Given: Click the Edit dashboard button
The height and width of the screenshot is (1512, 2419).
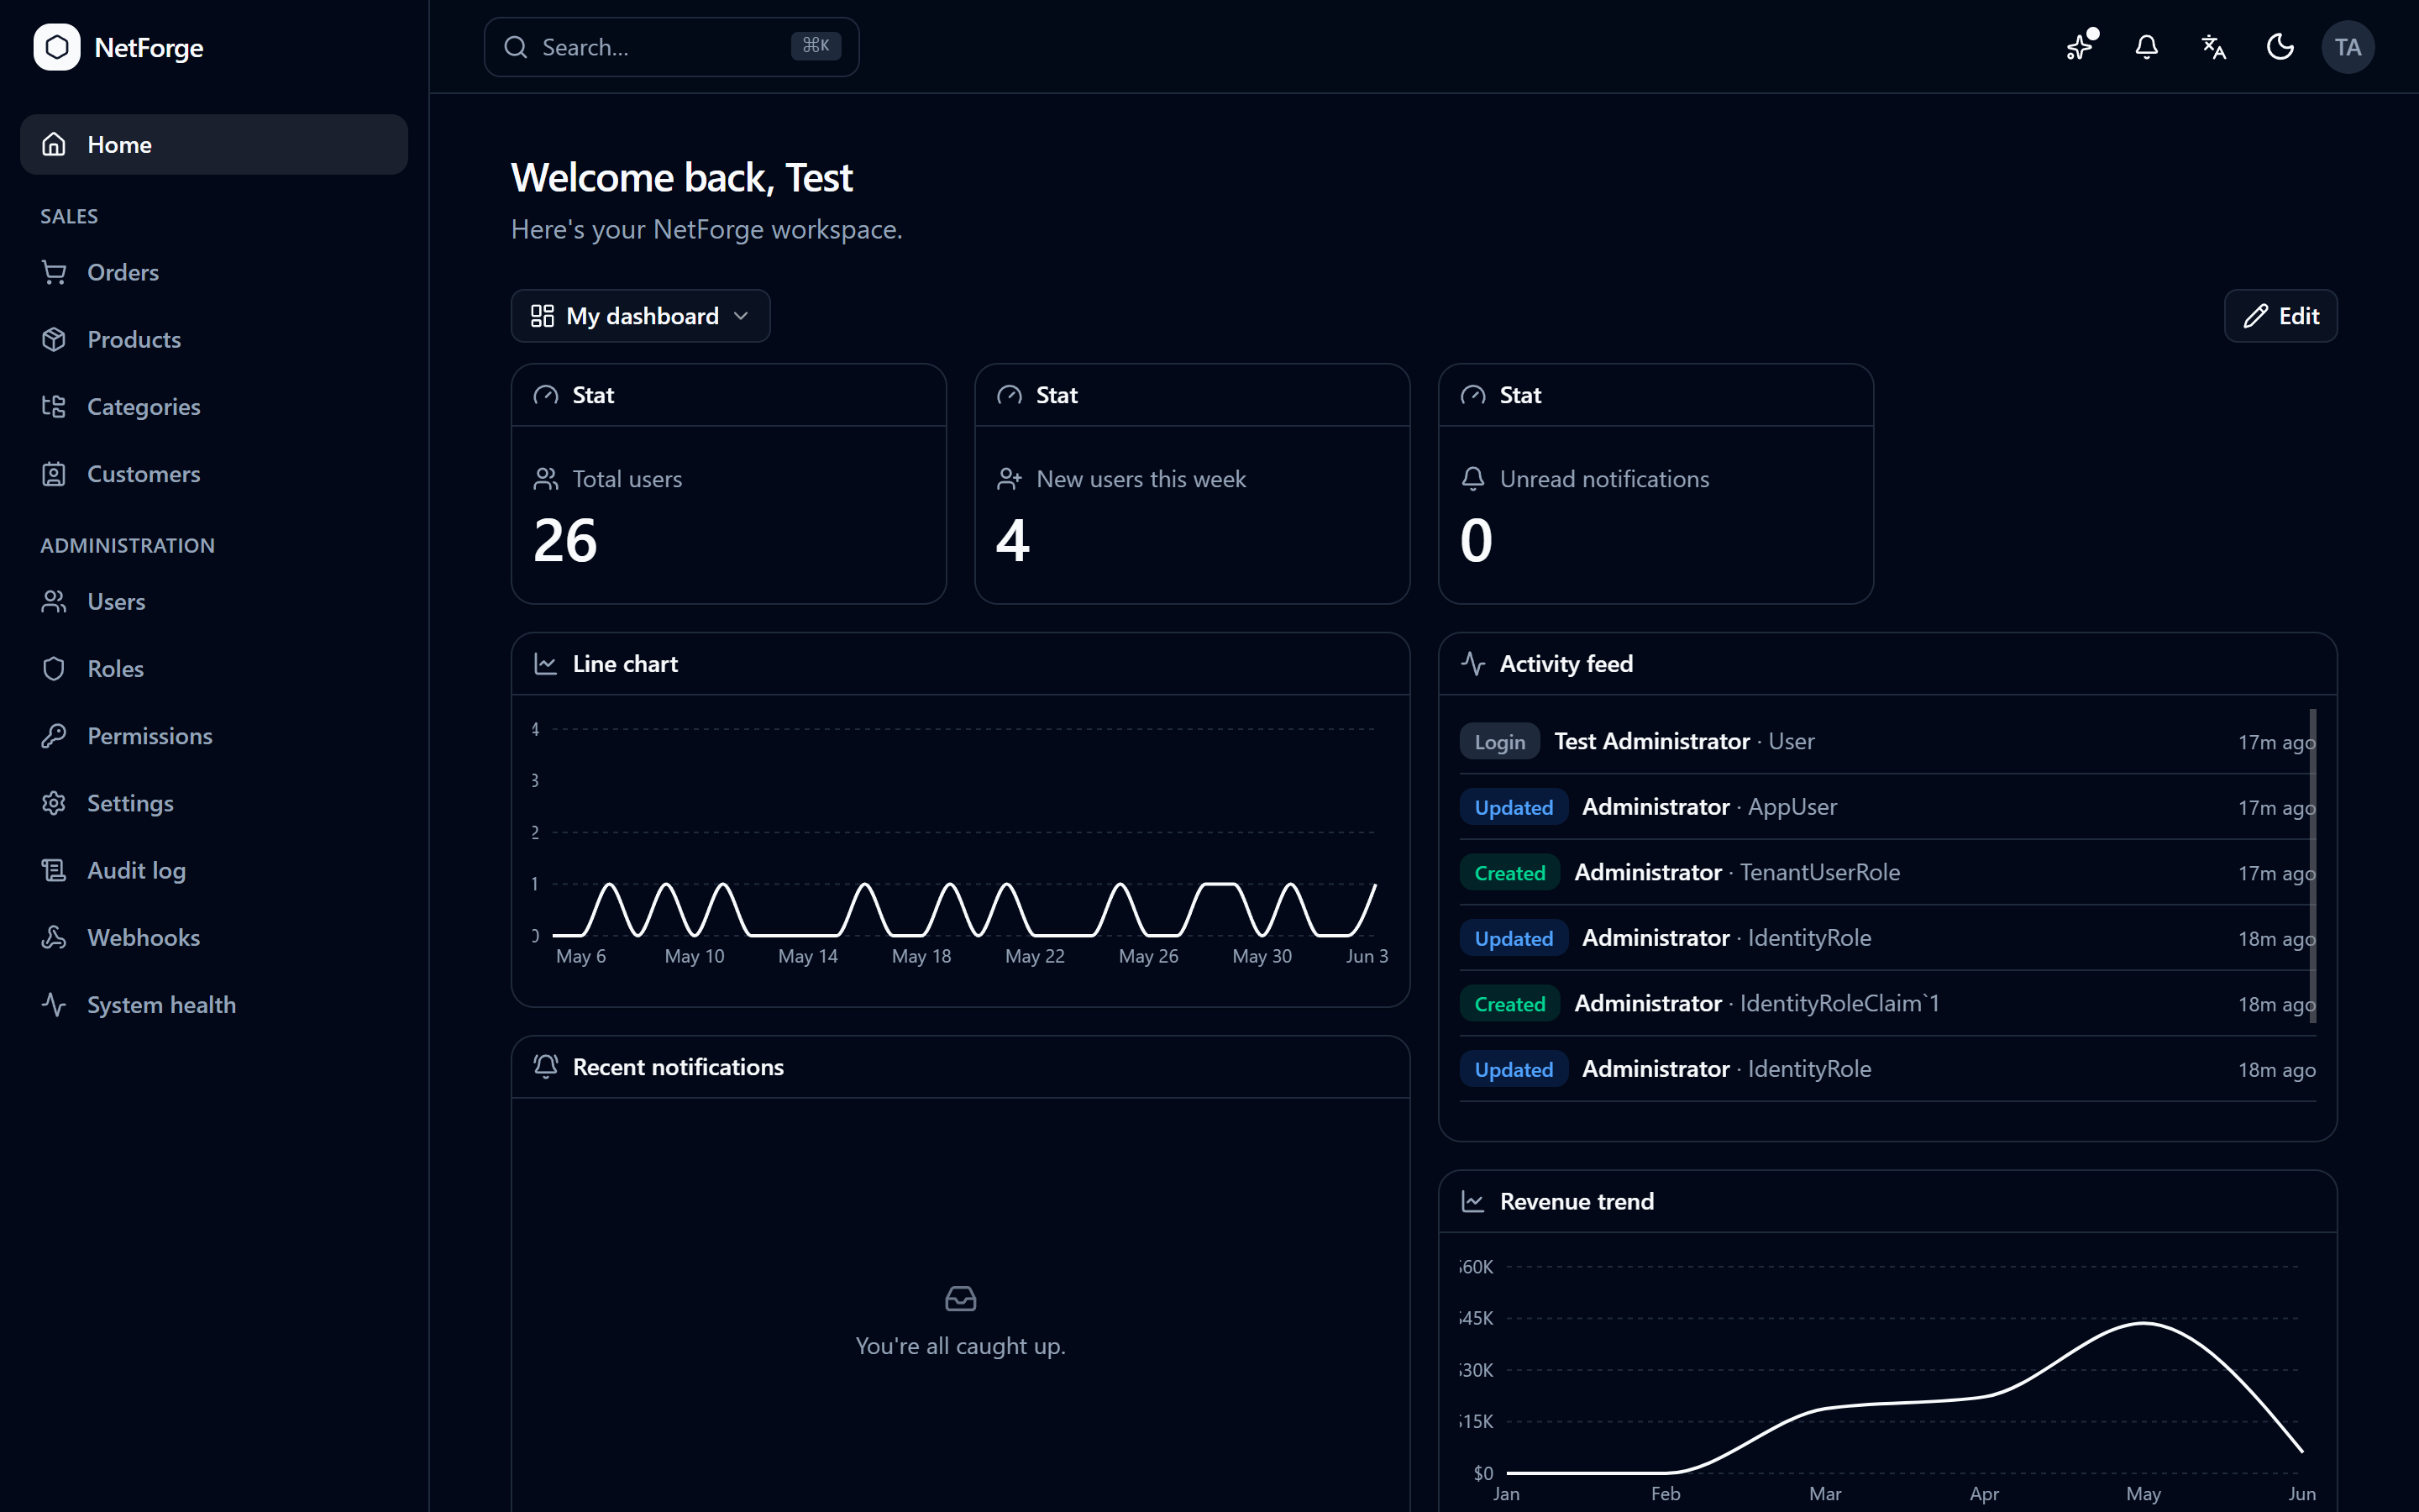Looking at the screenshot, I should coord(2280,316).
